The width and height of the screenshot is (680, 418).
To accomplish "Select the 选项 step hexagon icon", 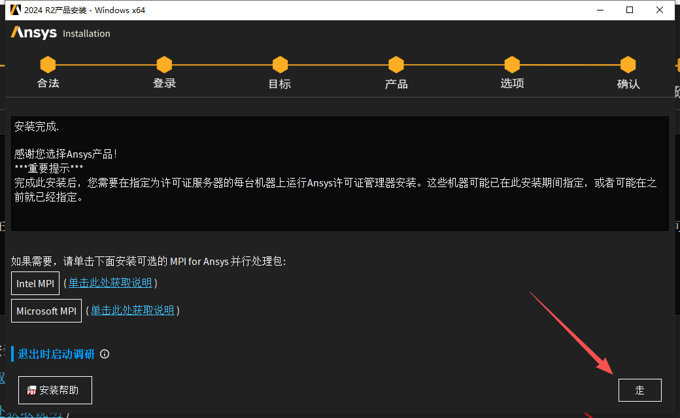I will pos(512,65).
